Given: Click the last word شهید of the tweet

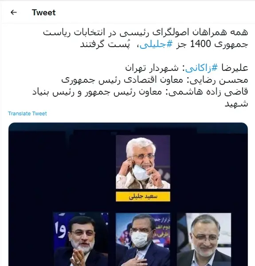Looking at the screenshot, I should tap(236, 104).
